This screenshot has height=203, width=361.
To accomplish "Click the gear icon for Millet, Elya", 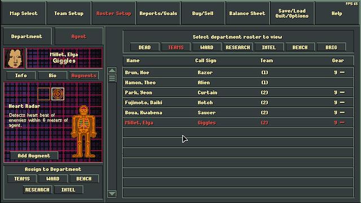I will coord(340,123).
